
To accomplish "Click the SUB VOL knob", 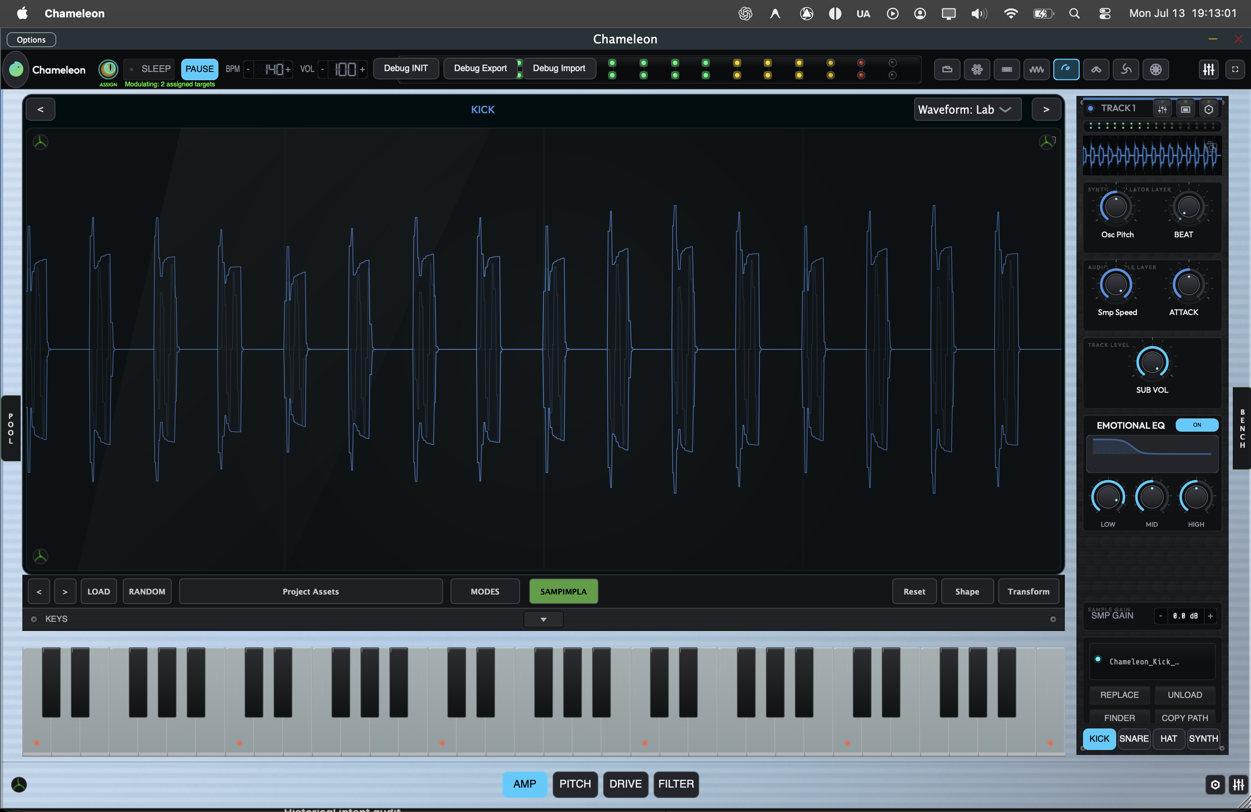I will point(1152,363).
